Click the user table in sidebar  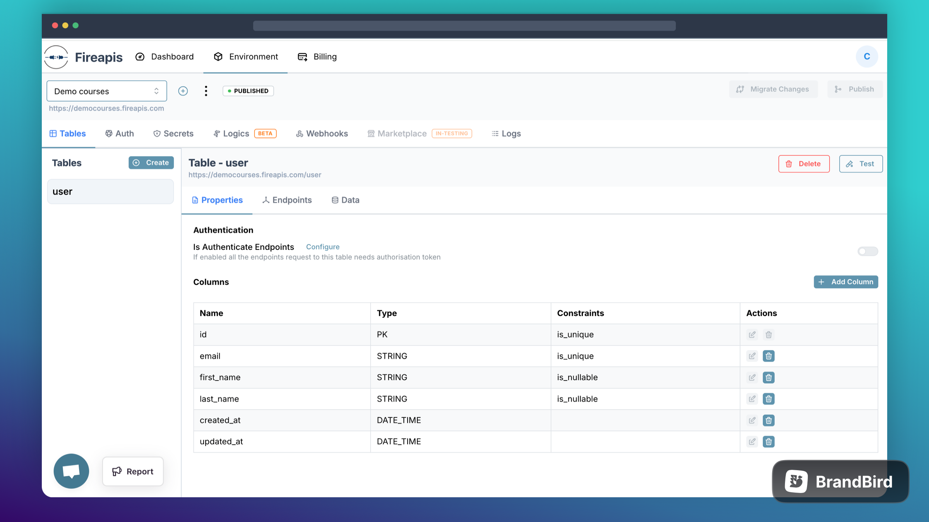(110, 191)
